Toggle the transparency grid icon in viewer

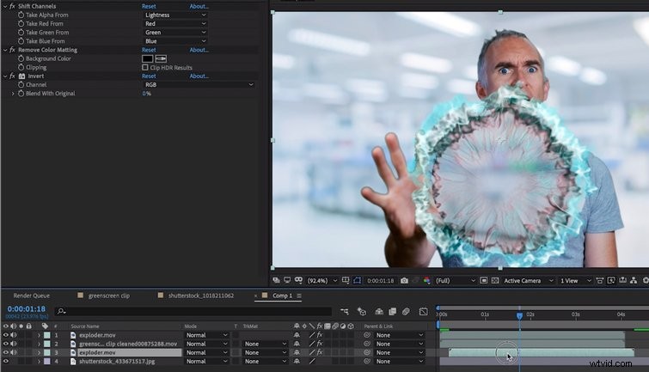495,281
